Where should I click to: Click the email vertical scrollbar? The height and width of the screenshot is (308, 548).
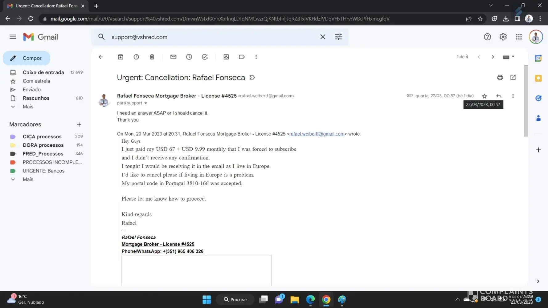(526, 101)
